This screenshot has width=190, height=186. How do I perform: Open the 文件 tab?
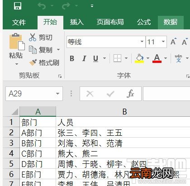coord(19,22)
